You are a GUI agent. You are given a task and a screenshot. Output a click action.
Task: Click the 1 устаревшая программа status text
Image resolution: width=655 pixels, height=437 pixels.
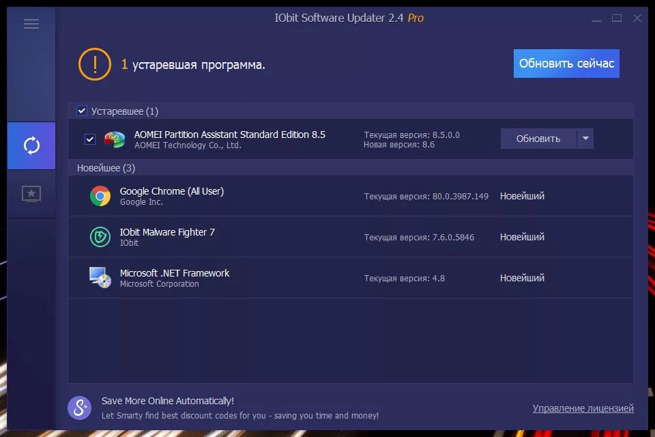pos(193,65)
